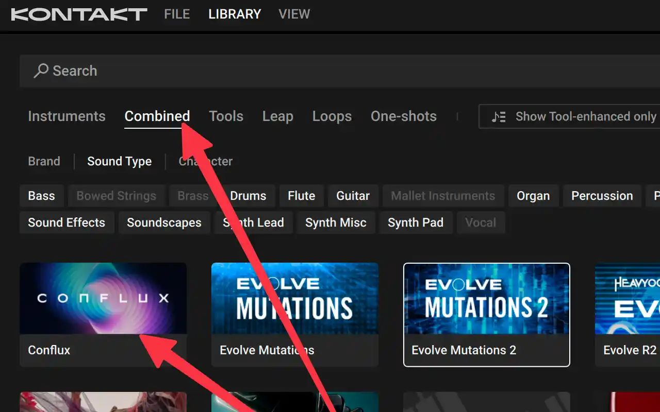Image resolution: width=660 pixels, height=412 pixels.
Task: Click the search magnifier icon
Action: (x=41, y=71)
